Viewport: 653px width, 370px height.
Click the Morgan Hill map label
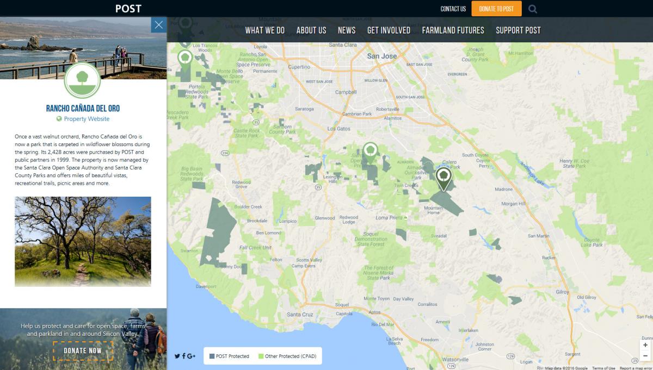coord(513,204)
